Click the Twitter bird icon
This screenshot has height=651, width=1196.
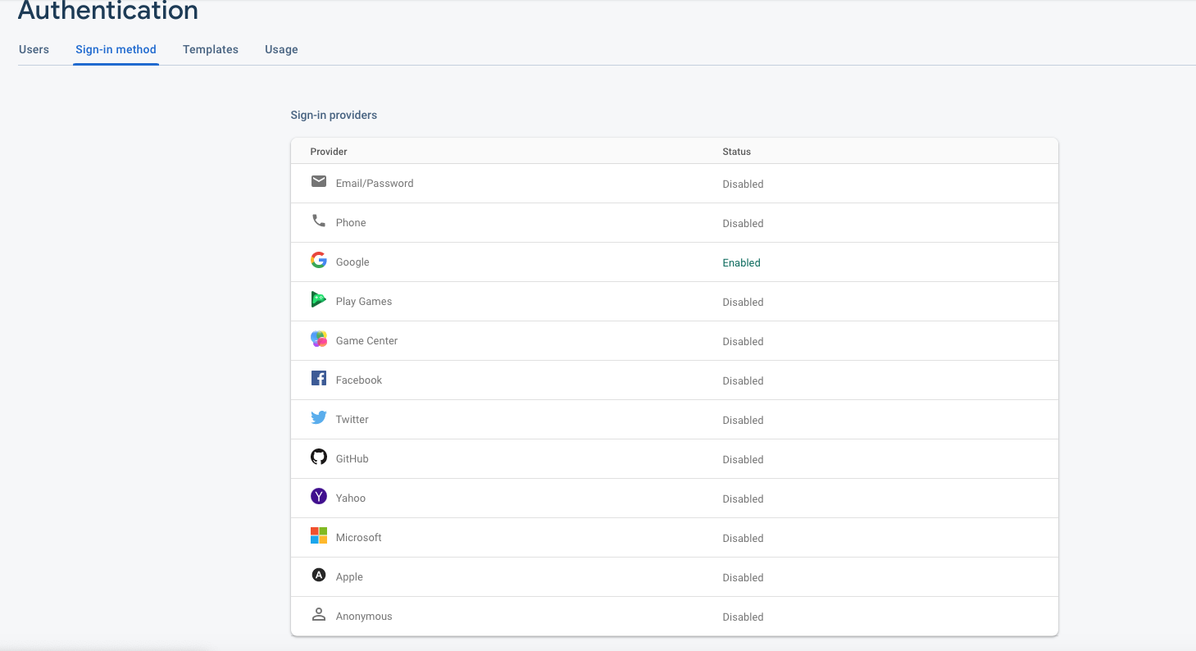(x=319, y=417)
